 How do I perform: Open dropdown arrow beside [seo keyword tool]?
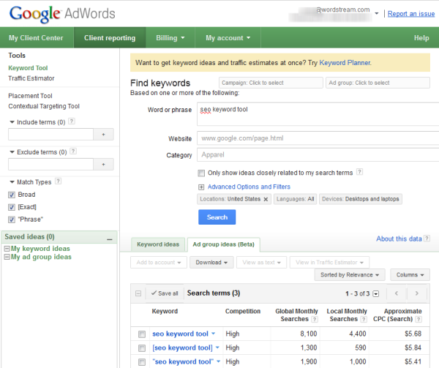point(217,348)
